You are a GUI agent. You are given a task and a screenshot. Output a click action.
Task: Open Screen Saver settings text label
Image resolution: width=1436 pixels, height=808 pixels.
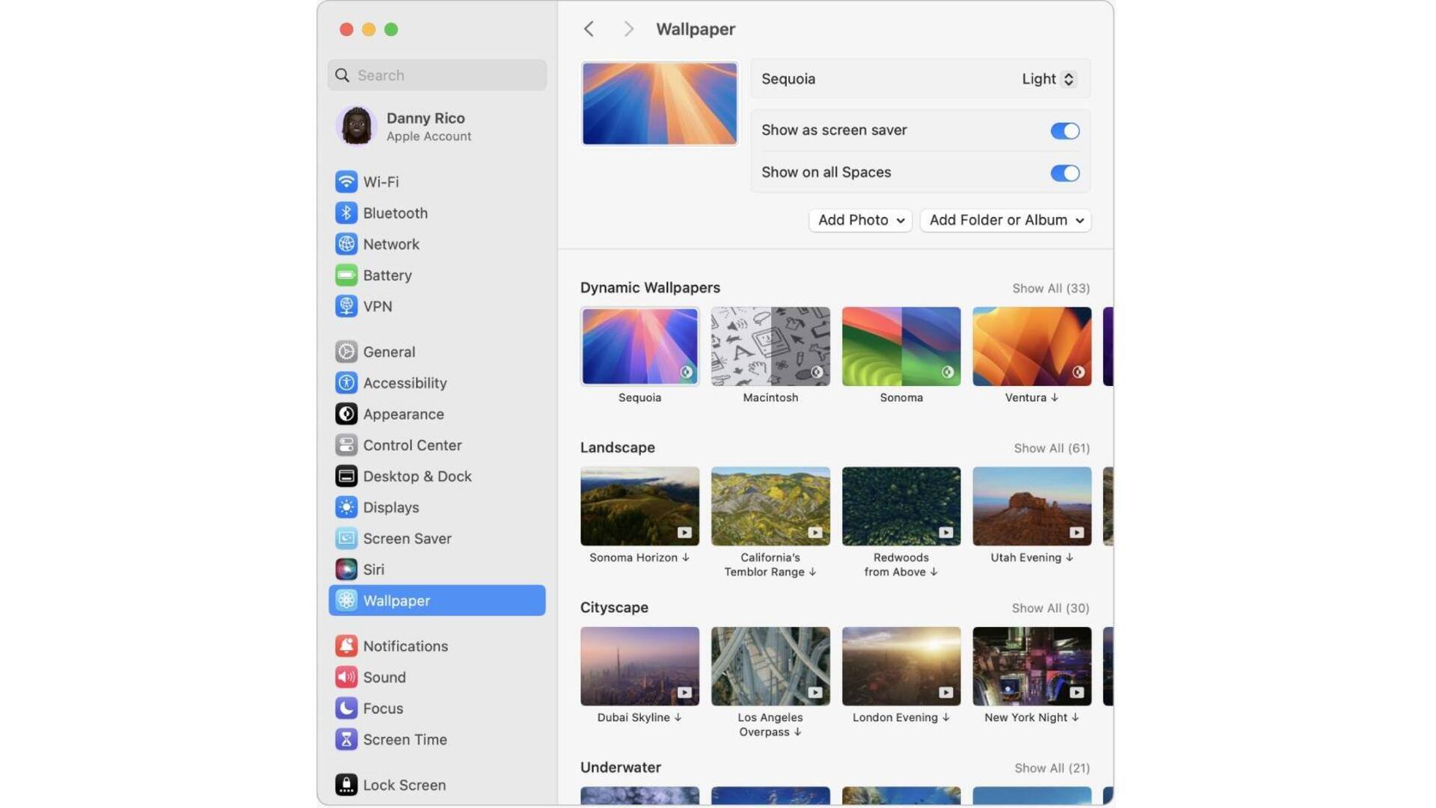(x=407, y=539)
